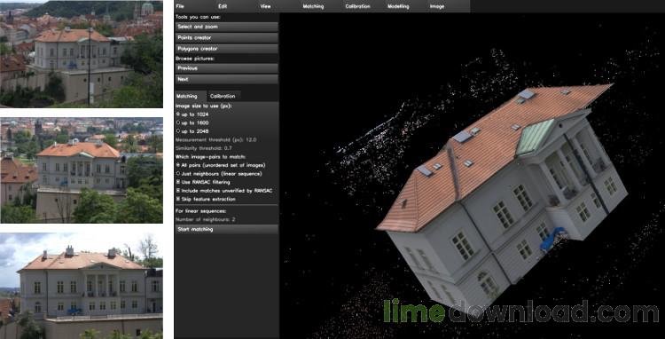The height and width of the screenshot is (339, 665).
Task: Activate the Points creator tool
Action: (x=226, y=38)
